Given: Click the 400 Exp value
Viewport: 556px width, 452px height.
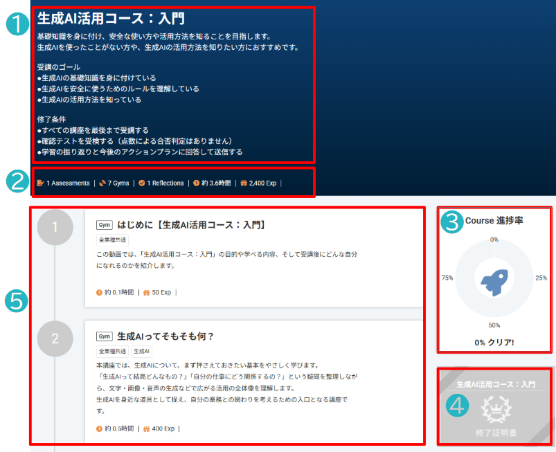Looking at the screenshot, I should point(163,428).
